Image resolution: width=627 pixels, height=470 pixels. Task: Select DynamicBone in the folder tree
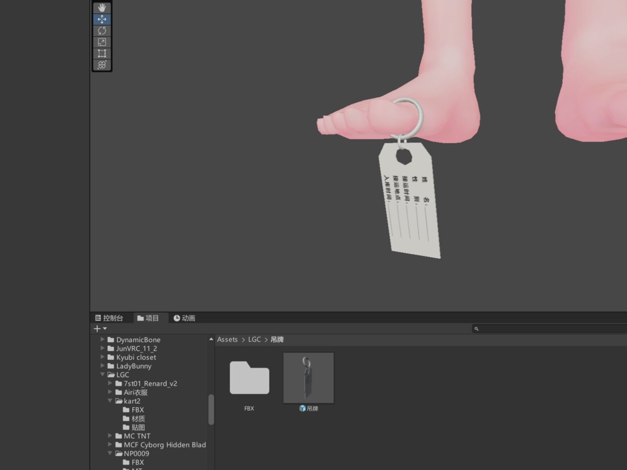click(x=134, y=340)
